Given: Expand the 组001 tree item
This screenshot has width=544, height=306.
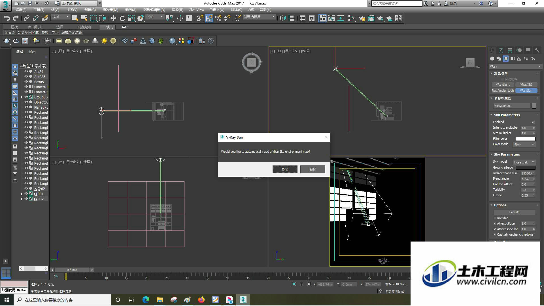Looking at the screenshot, I should 22,194.
